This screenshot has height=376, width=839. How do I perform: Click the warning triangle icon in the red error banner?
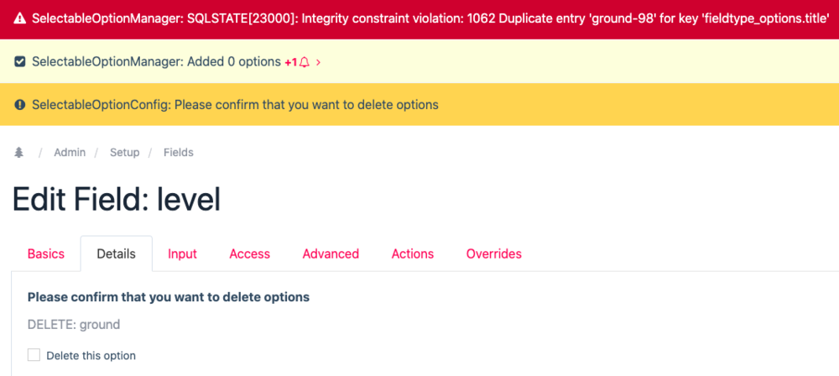[x=20, y=18]
